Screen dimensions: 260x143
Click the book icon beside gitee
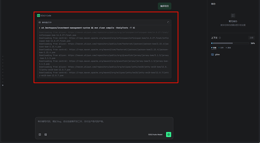tap(212, 54)
